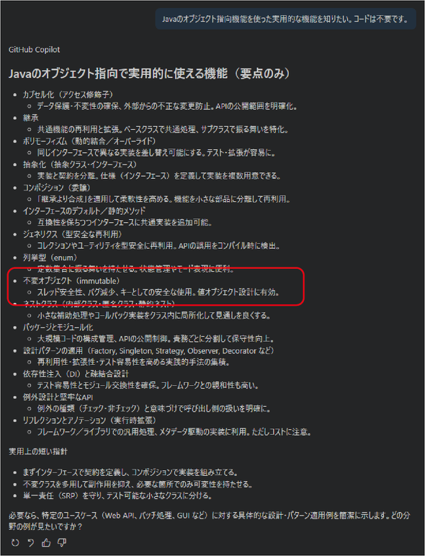Click the コンポジション (委譲) bullet
This screenshot has width=425, height=556.
[57, 187]
